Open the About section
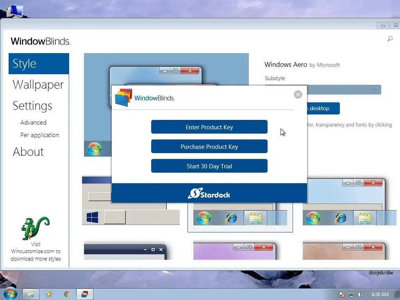This screenshot has width=400, height=300. [28, 152]
